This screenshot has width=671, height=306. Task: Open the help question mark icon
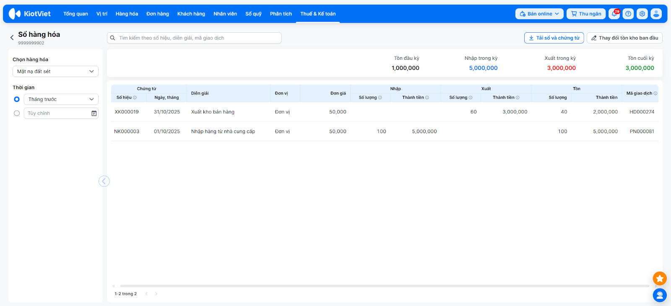[628, 14]
